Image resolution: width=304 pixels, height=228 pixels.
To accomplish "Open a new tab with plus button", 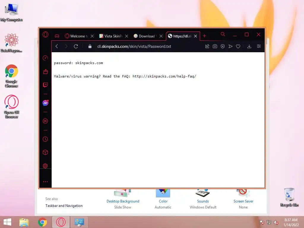I will (204, 36).
